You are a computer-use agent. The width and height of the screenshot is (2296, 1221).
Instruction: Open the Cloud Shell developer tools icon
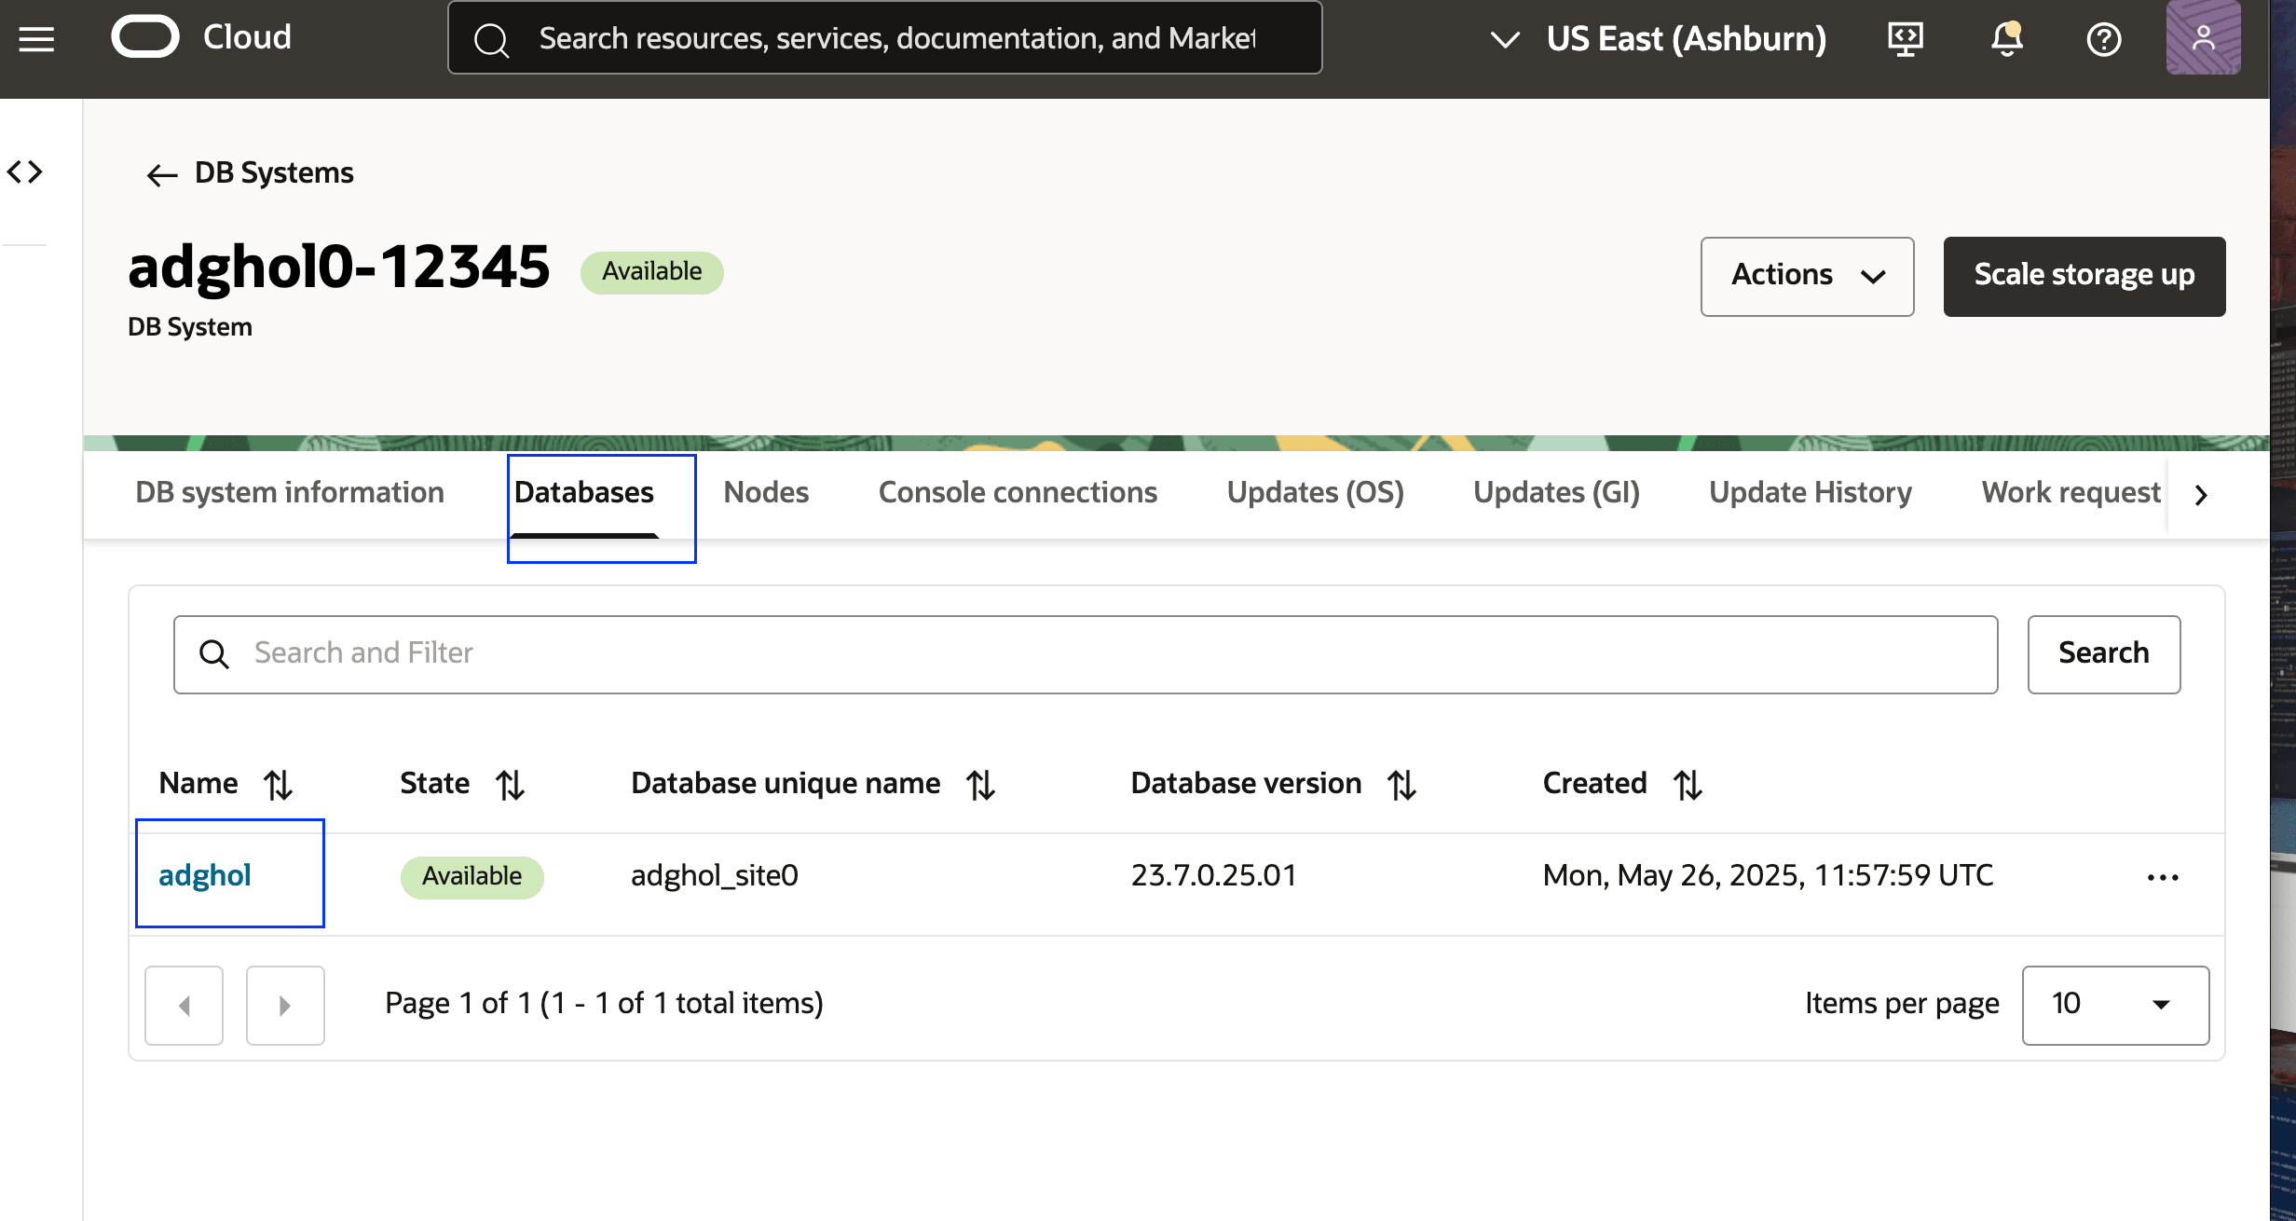(1905, 38)
